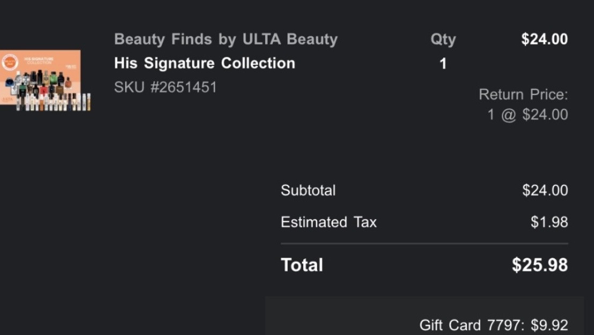Viewport: 594px width, 335px height.
Task: Open the His Signature Collection product title
Action: pyautogui.click(x=204, y=63)
